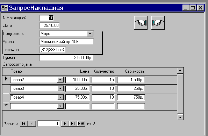This screenshot has width=208, height=136.
Task: Click the form icon in the title bar
Action: 5,8
